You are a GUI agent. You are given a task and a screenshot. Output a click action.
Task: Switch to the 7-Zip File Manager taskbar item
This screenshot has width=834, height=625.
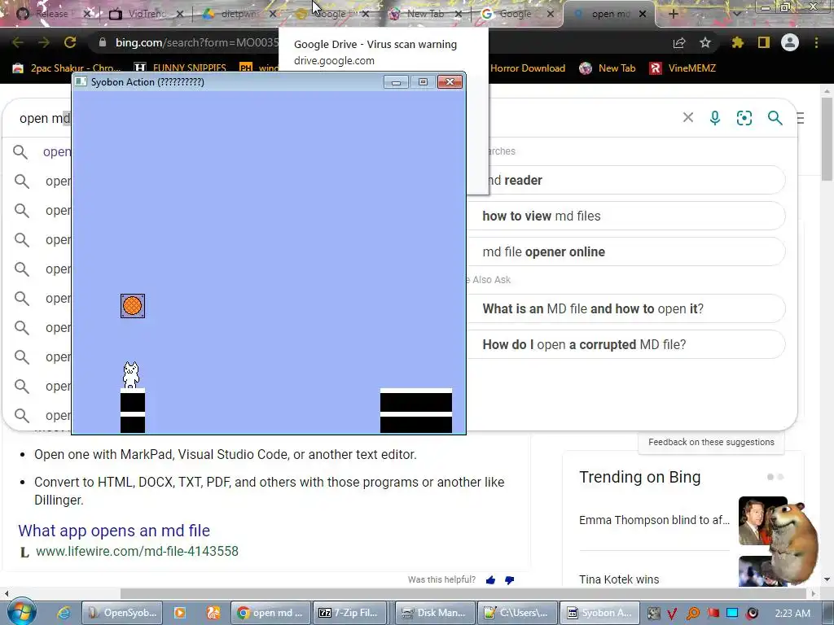coord(350,613)
